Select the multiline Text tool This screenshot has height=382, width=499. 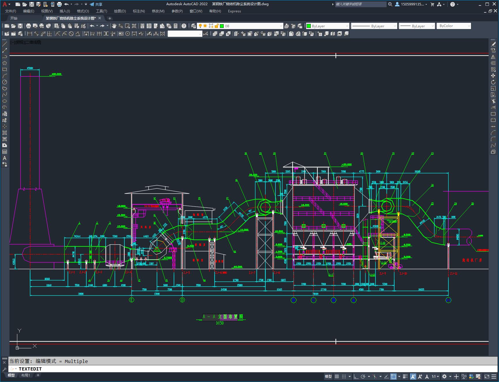click(x=5, y=158)
